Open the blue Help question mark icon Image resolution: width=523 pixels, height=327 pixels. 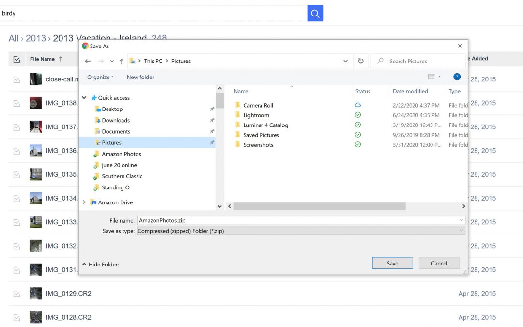[456, 77]
